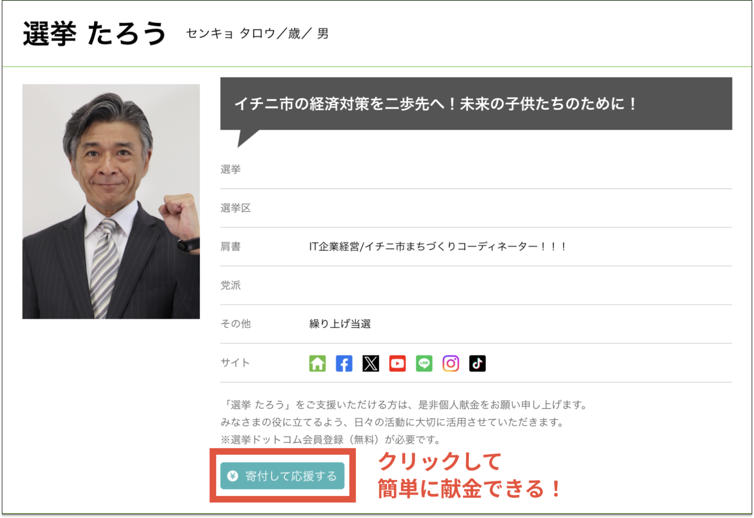
Task: Open the TikTok icon link
Action: tap(477, 363)
